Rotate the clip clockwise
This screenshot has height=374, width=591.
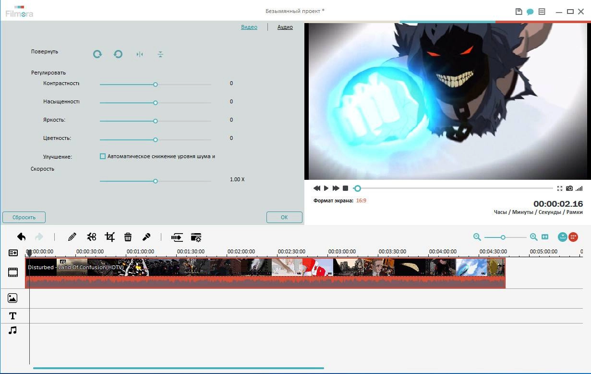tap(97, 54)
